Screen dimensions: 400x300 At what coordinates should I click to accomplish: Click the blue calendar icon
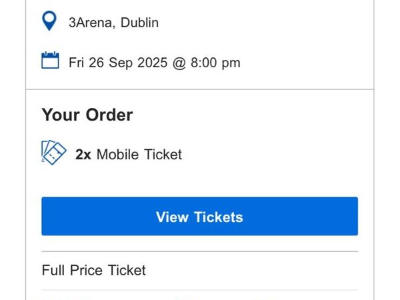[x=50, y=60]
